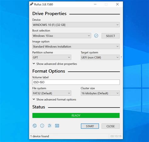The width and height of the screenshot is (149, 142).
Task: Show the log window icon
Action: pyautogui.click(x=57, y=126)
